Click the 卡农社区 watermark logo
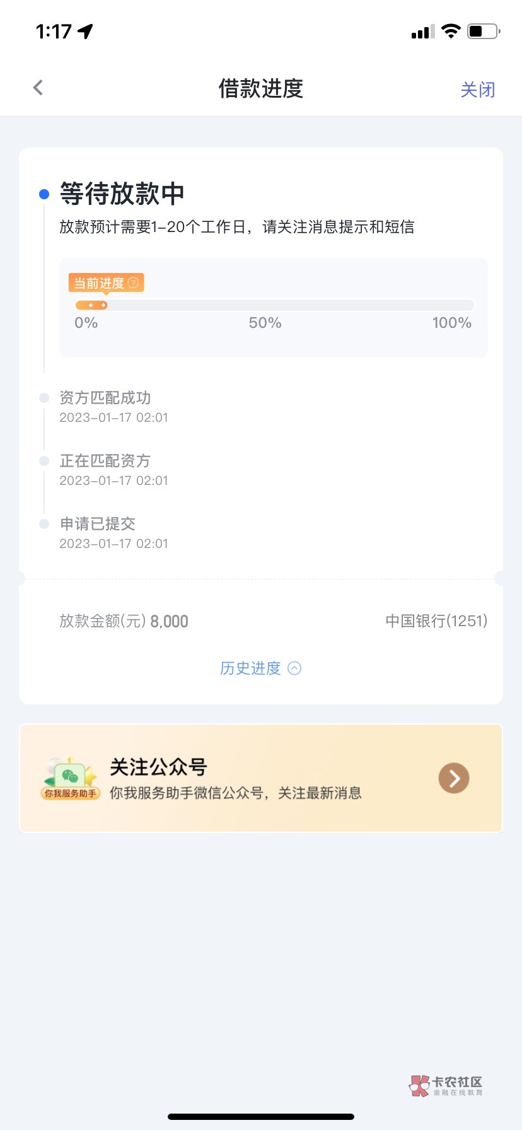Screen dimensions: 522x1130 [x=446, y=1085]
